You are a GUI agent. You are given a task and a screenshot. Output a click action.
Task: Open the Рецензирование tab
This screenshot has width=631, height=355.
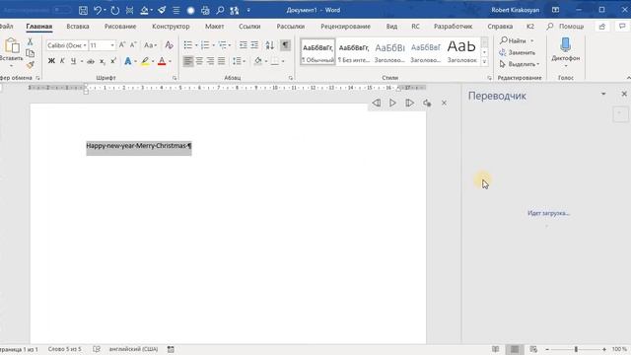point(345,27)
